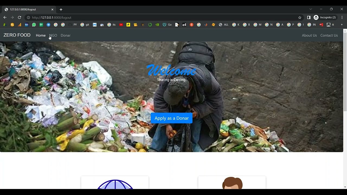
Task: Click the page vertical scrollbar thumb
Action: click(x=345, y=72)
